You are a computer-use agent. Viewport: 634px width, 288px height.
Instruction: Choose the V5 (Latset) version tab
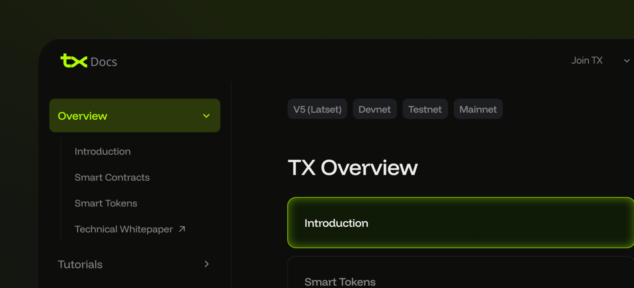click(x=317, y=109)
